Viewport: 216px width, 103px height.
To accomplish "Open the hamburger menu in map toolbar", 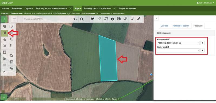I will 14,19.
